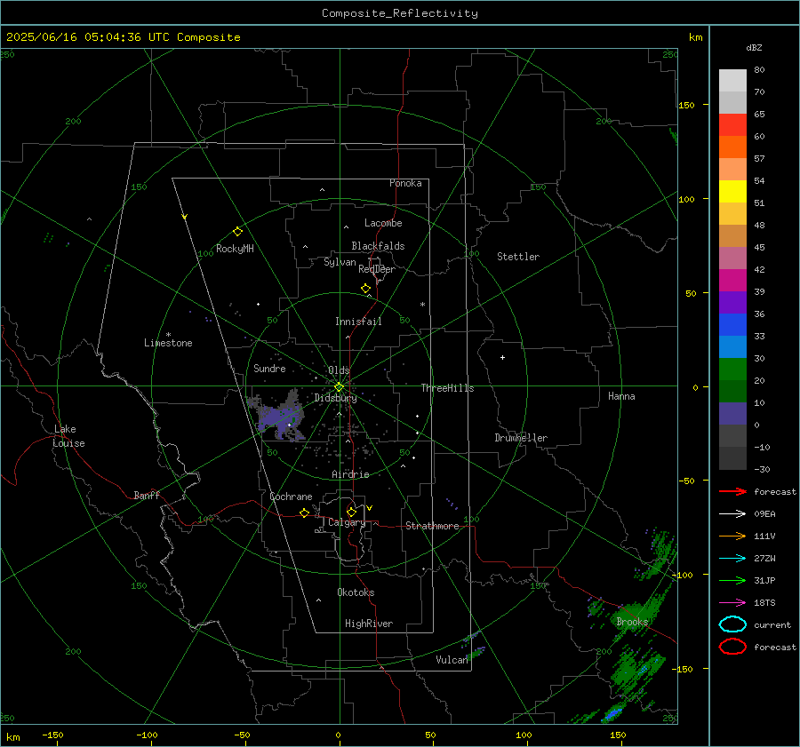This screenshot has height=747, width=800.
Task: Select the green 31JP arrow legend entry
Action: (732, 580)
